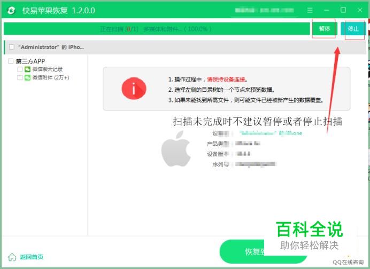Click the 序列号 serial number label

point(220,164)
